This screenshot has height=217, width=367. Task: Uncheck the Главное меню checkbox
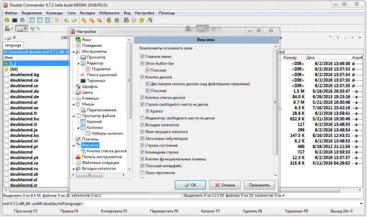tap(142, 57)
